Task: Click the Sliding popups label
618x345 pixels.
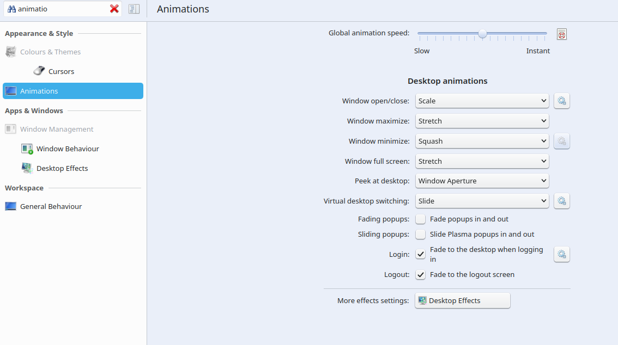Action: pyautogui.click(x=384, y=234)
